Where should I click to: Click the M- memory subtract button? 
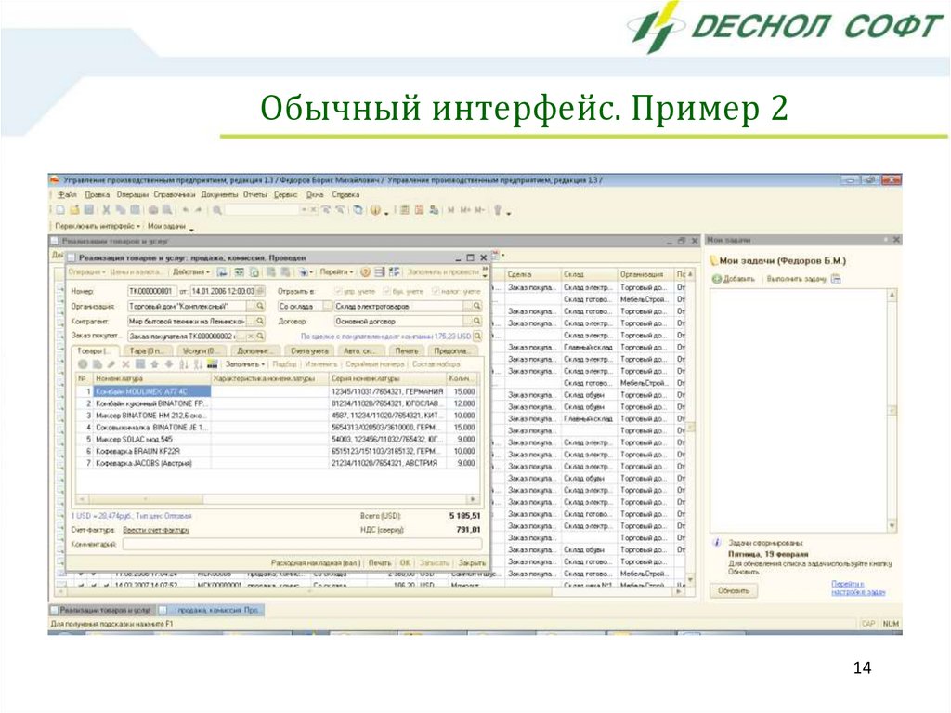480,210
